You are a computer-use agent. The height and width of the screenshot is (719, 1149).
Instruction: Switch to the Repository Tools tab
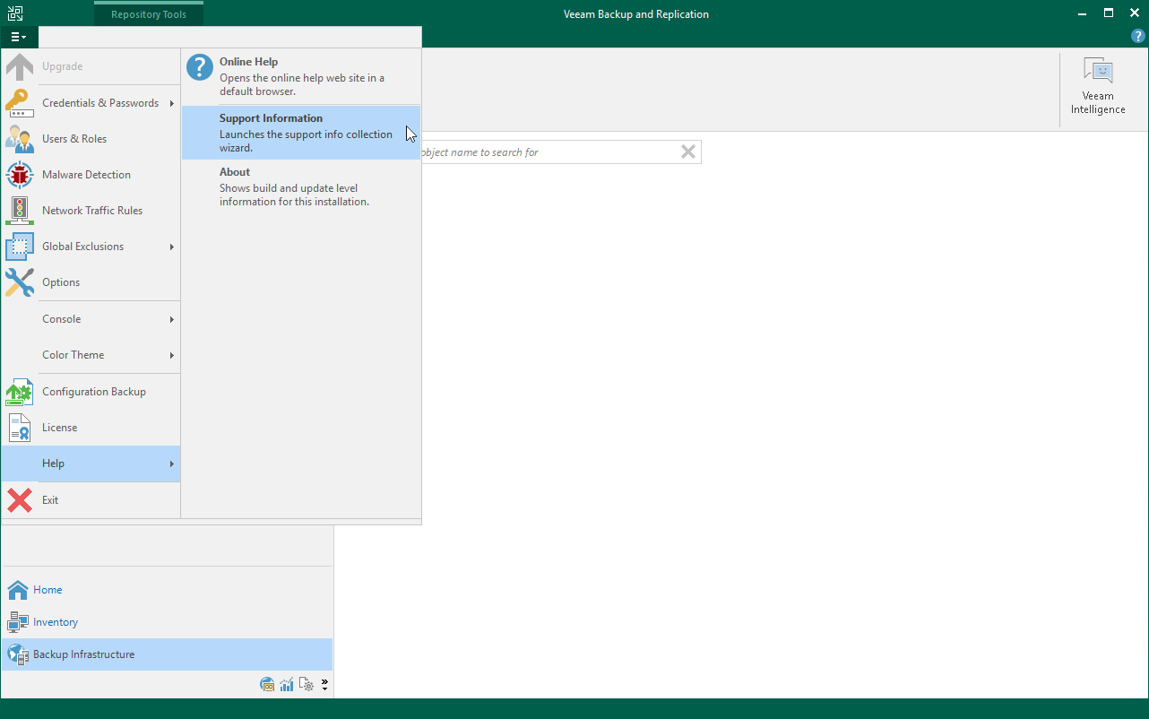click(x=149, y=14)
